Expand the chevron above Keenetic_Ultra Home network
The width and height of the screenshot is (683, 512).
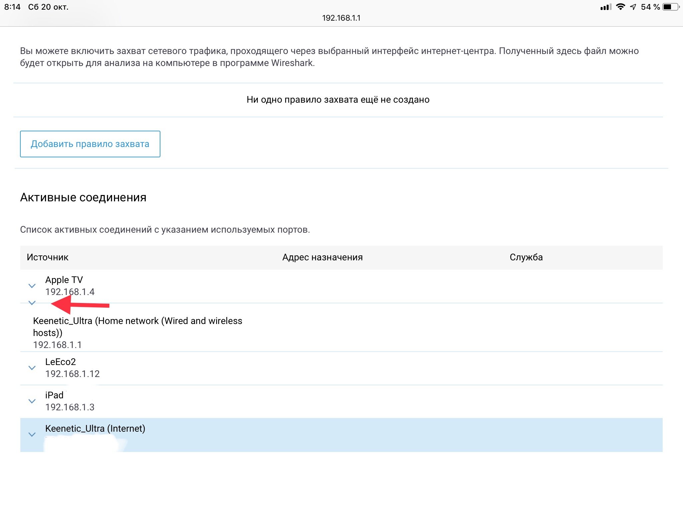pyautogui.click(x=32, y=303)
